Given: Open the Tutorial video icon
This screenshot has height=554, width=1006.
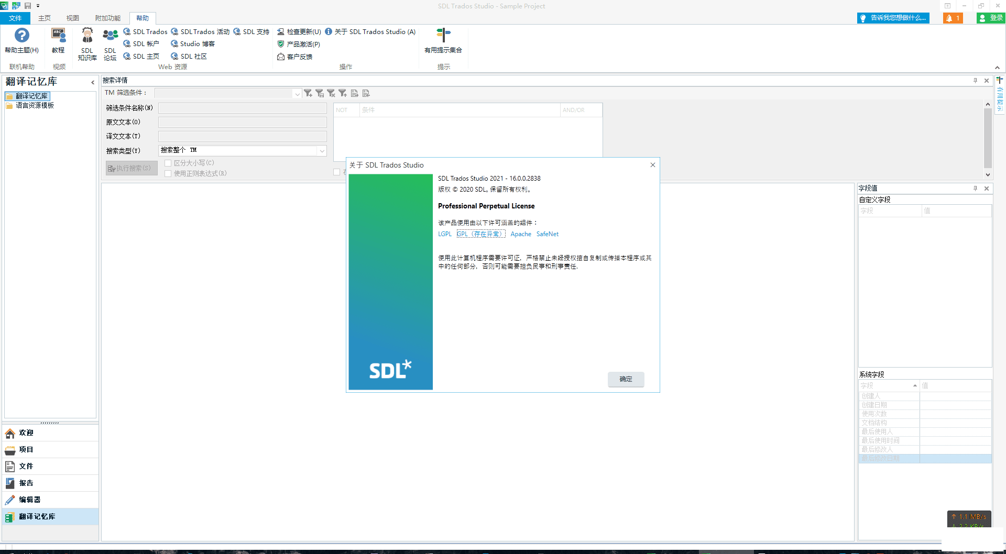Looking at the screenshot, I should (58, 36).
